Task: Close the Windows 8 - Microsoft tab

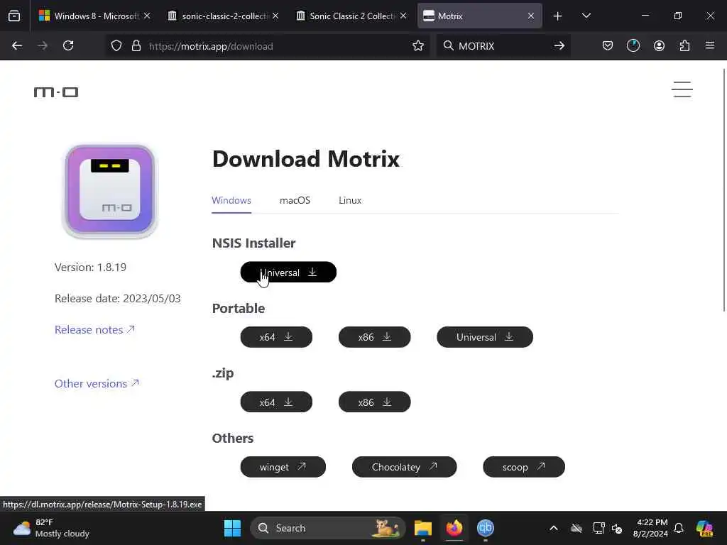Action: coord(147,16)
